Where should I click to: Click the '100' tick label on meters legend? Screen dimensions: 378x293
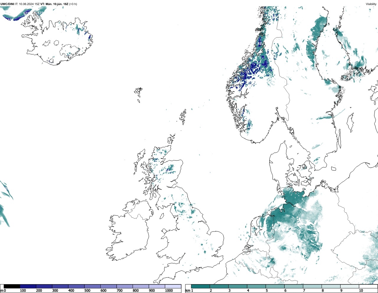[x=23, y=291]
